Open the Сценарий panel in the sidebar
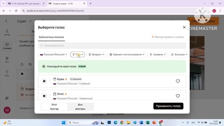The image size is (224, 126). coord(7,46)
